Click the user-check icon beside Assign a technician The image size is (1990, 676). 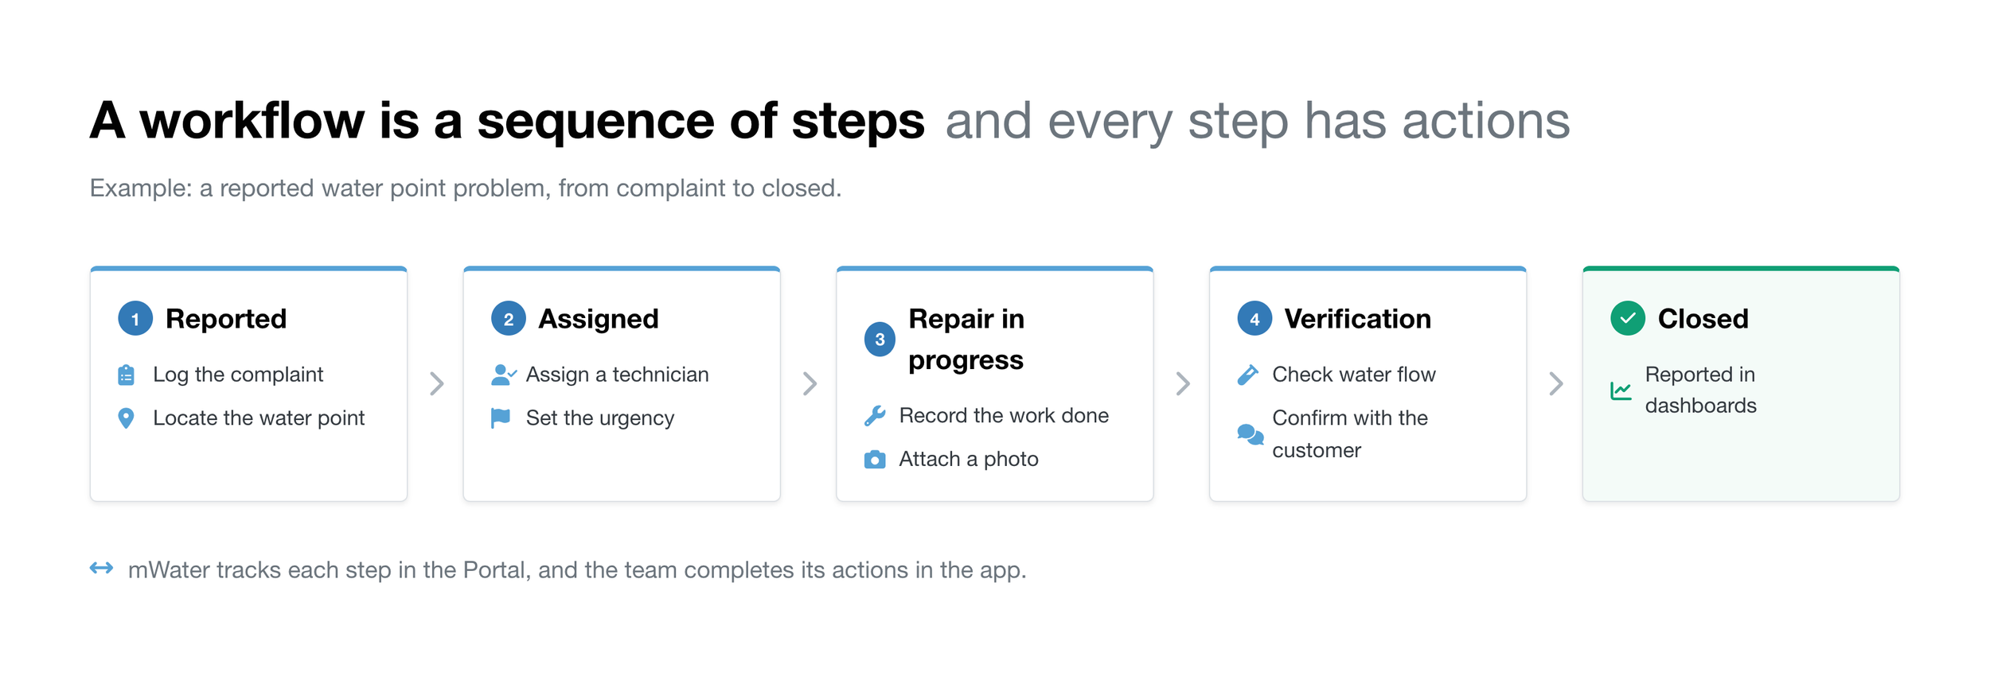(x=503, y=375)
